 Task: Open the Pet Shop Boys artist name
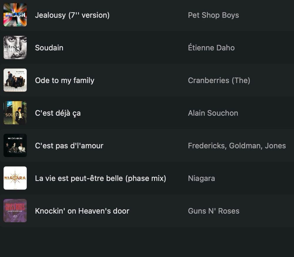pos(213,15)
